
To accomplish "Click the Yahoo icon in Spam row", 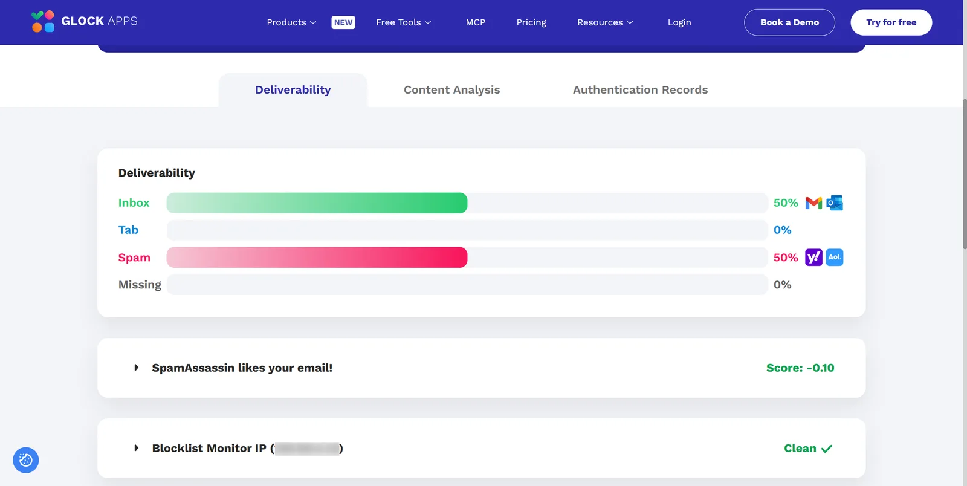I will pos(813,258).
